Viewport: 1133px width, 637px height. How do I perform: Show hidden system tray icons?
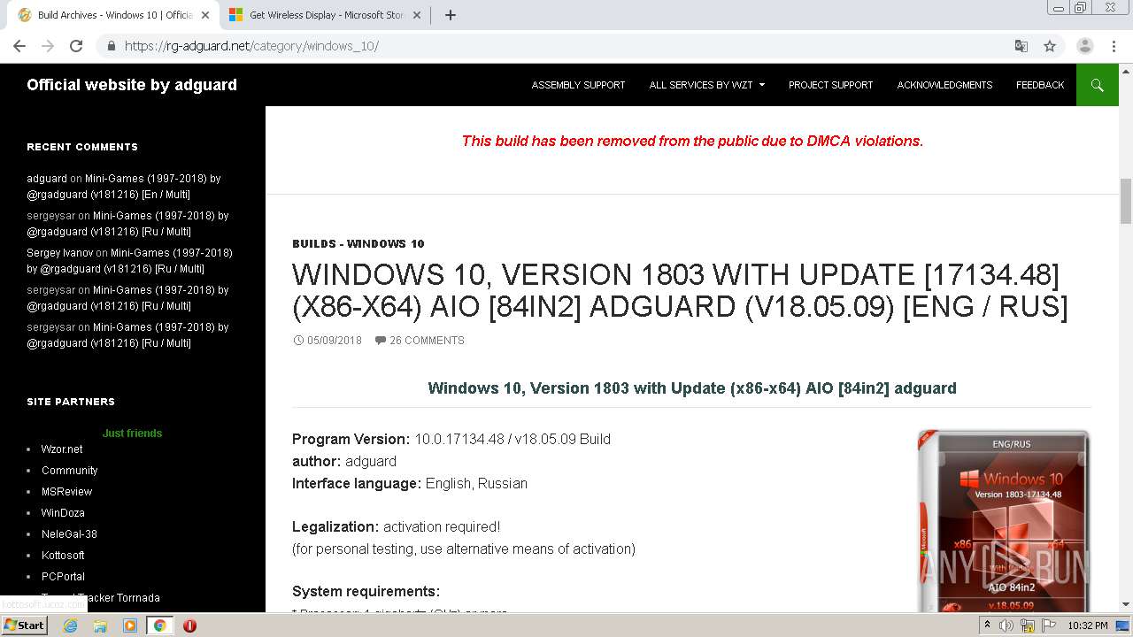tap(988, 625)
